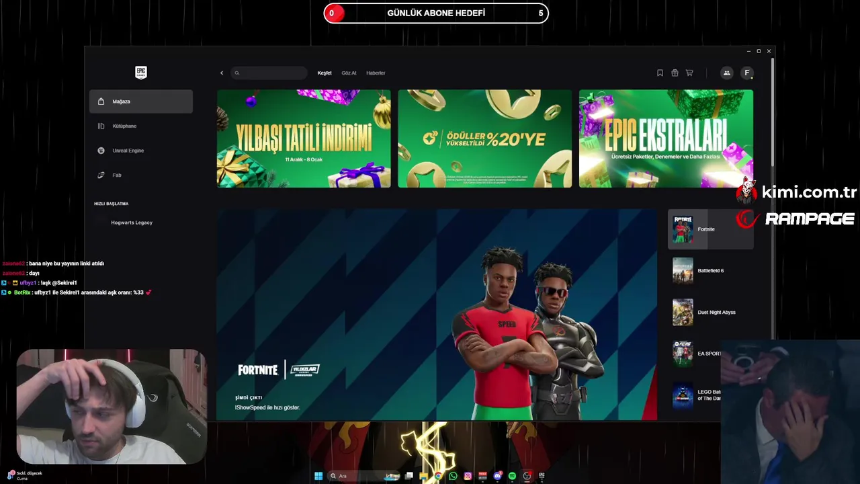Open the Epic Ekstraları banner
This screenshot has width=860, height=484.
point(666,138)
